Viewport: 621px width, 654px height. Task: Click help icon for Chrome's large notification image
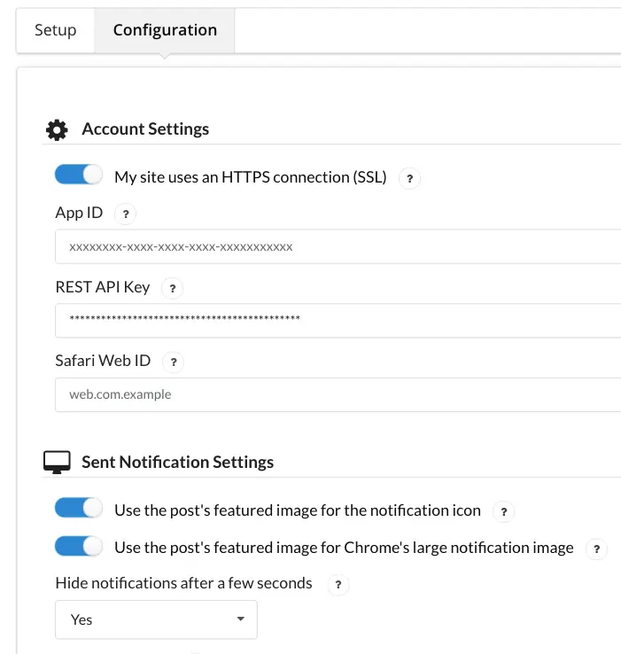[x=596, y=549]
